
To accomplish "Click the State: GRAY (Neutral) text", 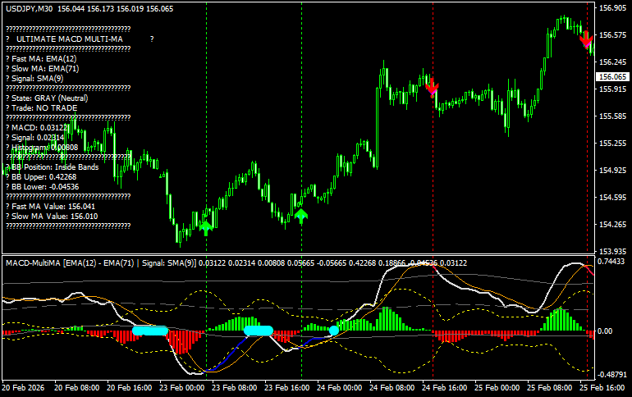I will [49, 98].
